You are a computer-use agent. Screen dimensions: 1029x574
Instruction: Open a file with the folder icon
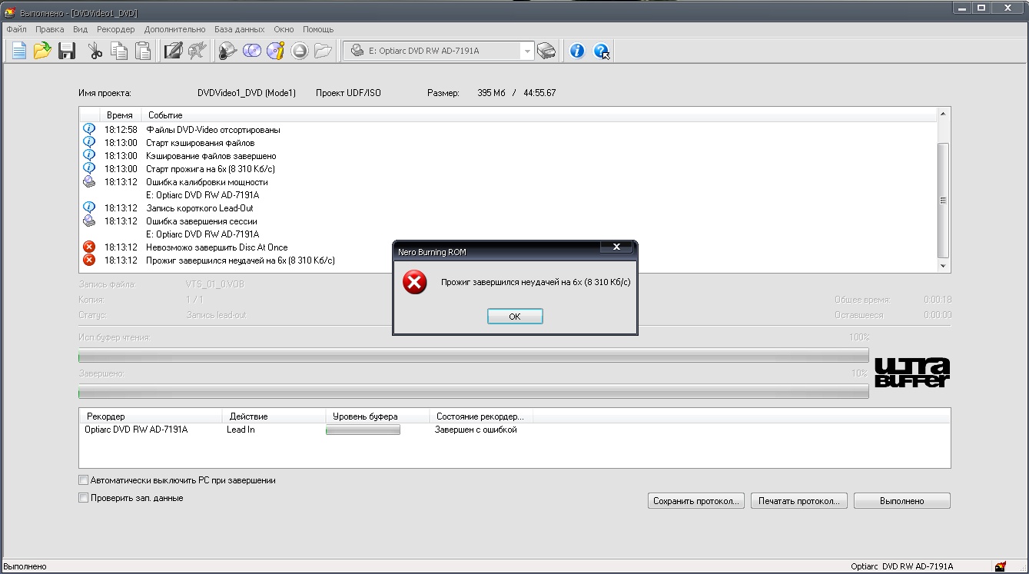point(42,51)
